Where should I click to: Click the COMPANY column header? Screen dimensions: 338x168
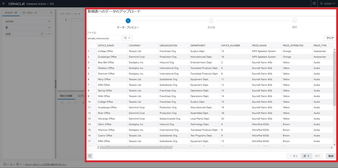coord(143,46)
